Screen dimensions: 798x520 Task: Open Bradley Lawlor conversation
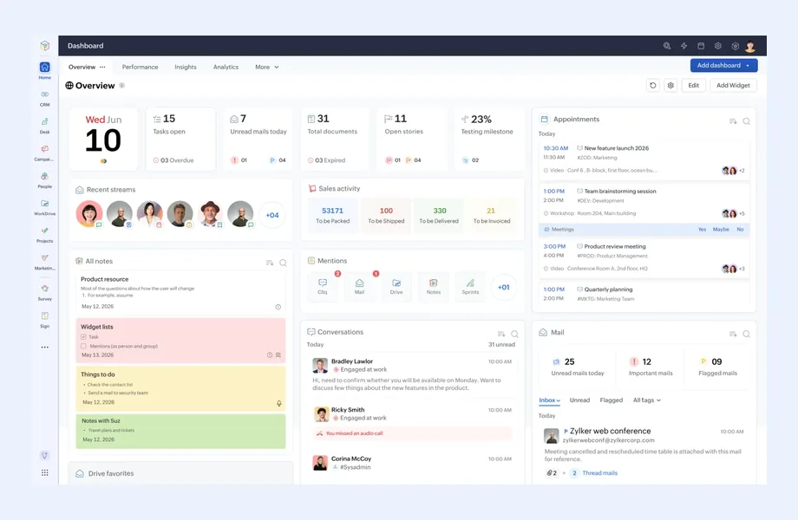412,374
